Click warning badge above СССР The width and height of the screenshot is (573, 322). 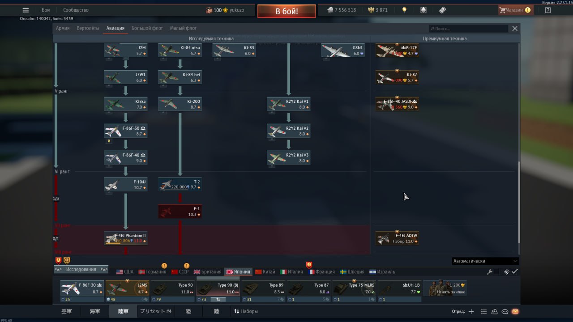(x=187, y=266)
